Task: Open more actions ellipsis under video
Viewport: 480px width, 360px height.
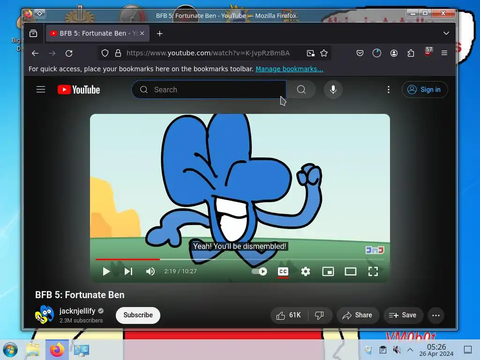Action: (x=436, y=315)
